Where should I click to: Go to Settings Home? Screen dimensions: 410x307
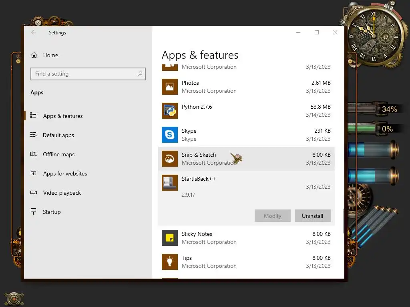tap(50, 55)
